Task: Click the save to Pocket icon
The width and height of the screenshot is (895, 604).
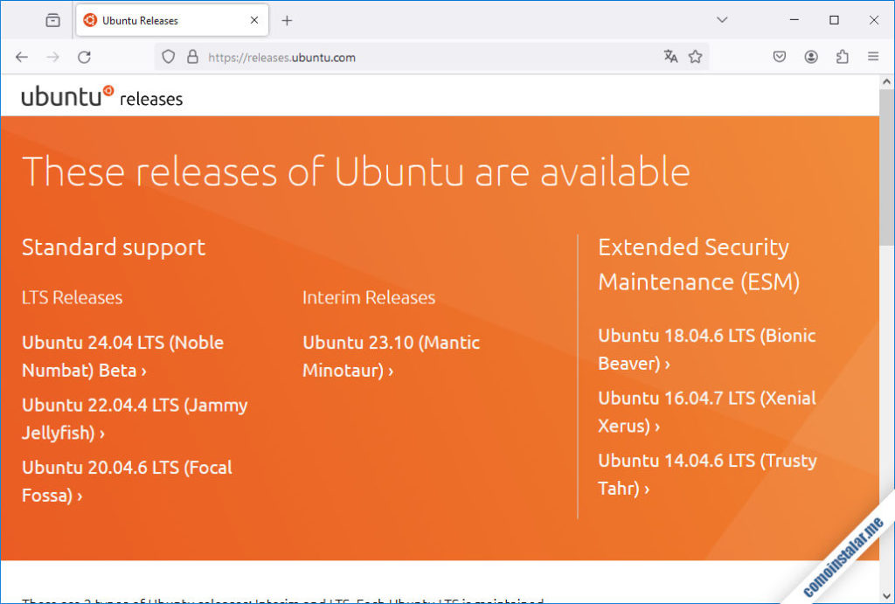Action: (780, 56)
